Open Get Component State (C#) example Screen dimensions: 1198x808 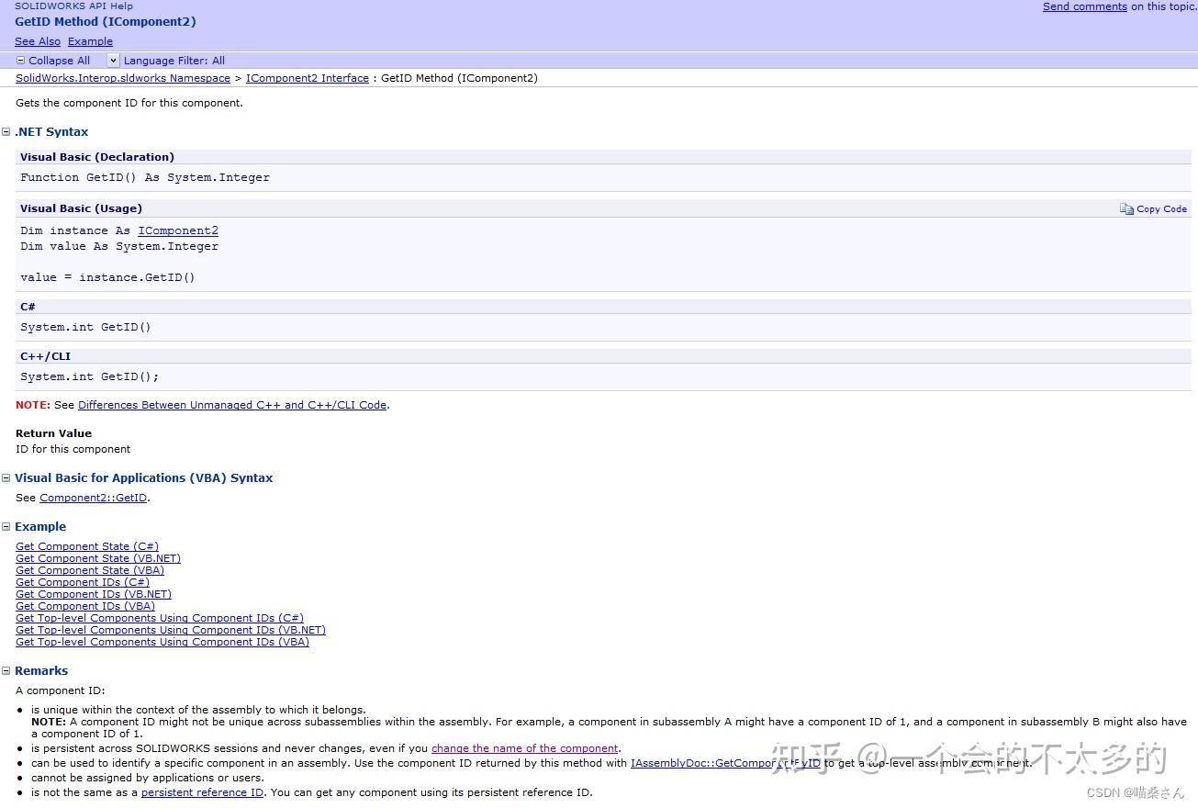tap(87, 546)
